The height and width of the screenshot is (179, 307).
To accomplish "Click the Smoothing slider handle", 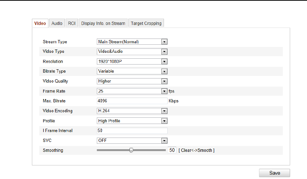I will tap(131, 150).
